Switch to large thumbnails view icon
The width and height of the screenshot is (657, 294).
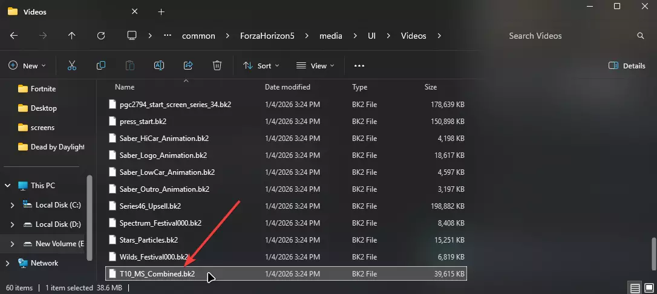coord(649,288)
